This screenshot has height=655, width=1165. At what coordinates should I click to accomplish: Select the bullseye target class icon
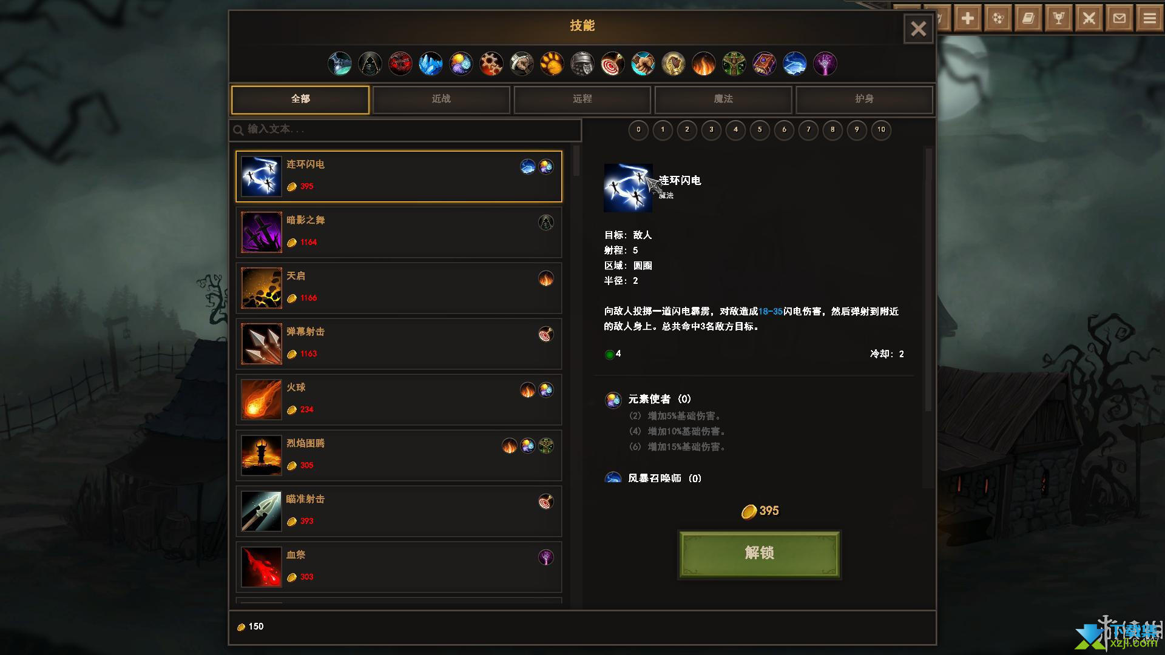click(613, 64)
